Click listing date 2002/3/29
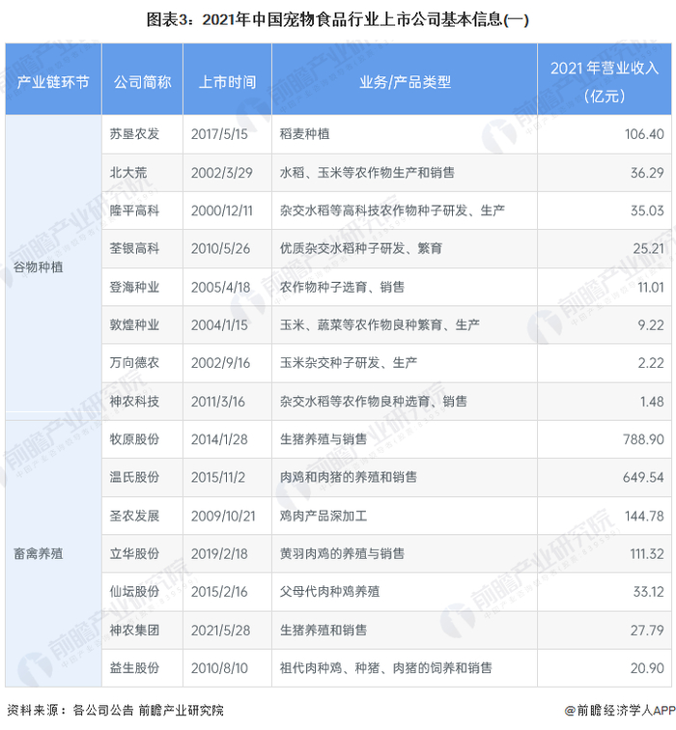 point(221,173)
